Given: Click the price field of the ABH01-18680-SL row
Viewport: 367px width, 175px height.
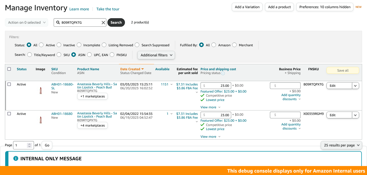Looking at the screenshot, I should click(216, 85).
